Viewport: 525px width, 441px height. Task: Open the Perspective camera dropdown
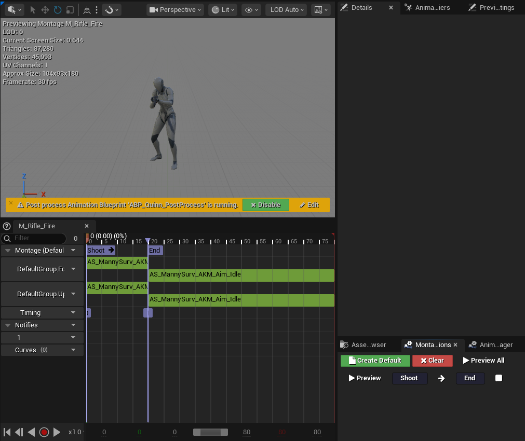click(175, 10)
